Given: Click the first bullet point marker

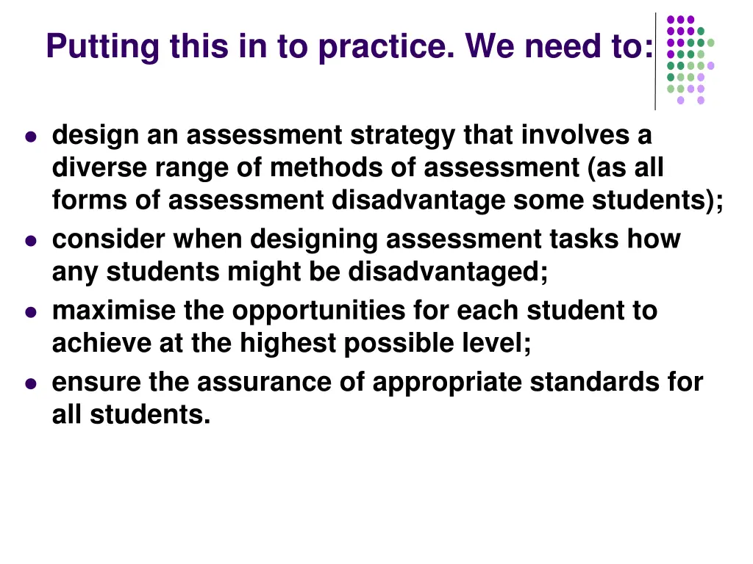Looking at the screenshot, I should (x=31, y=137).
